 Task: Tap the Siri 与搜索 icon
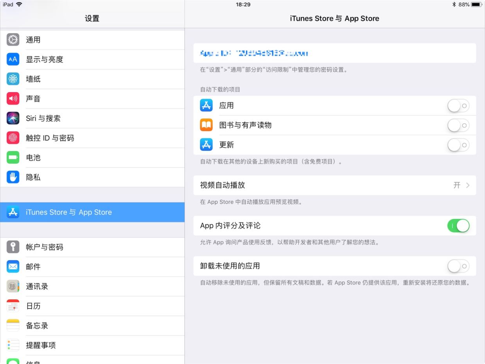tap(13, 118)
